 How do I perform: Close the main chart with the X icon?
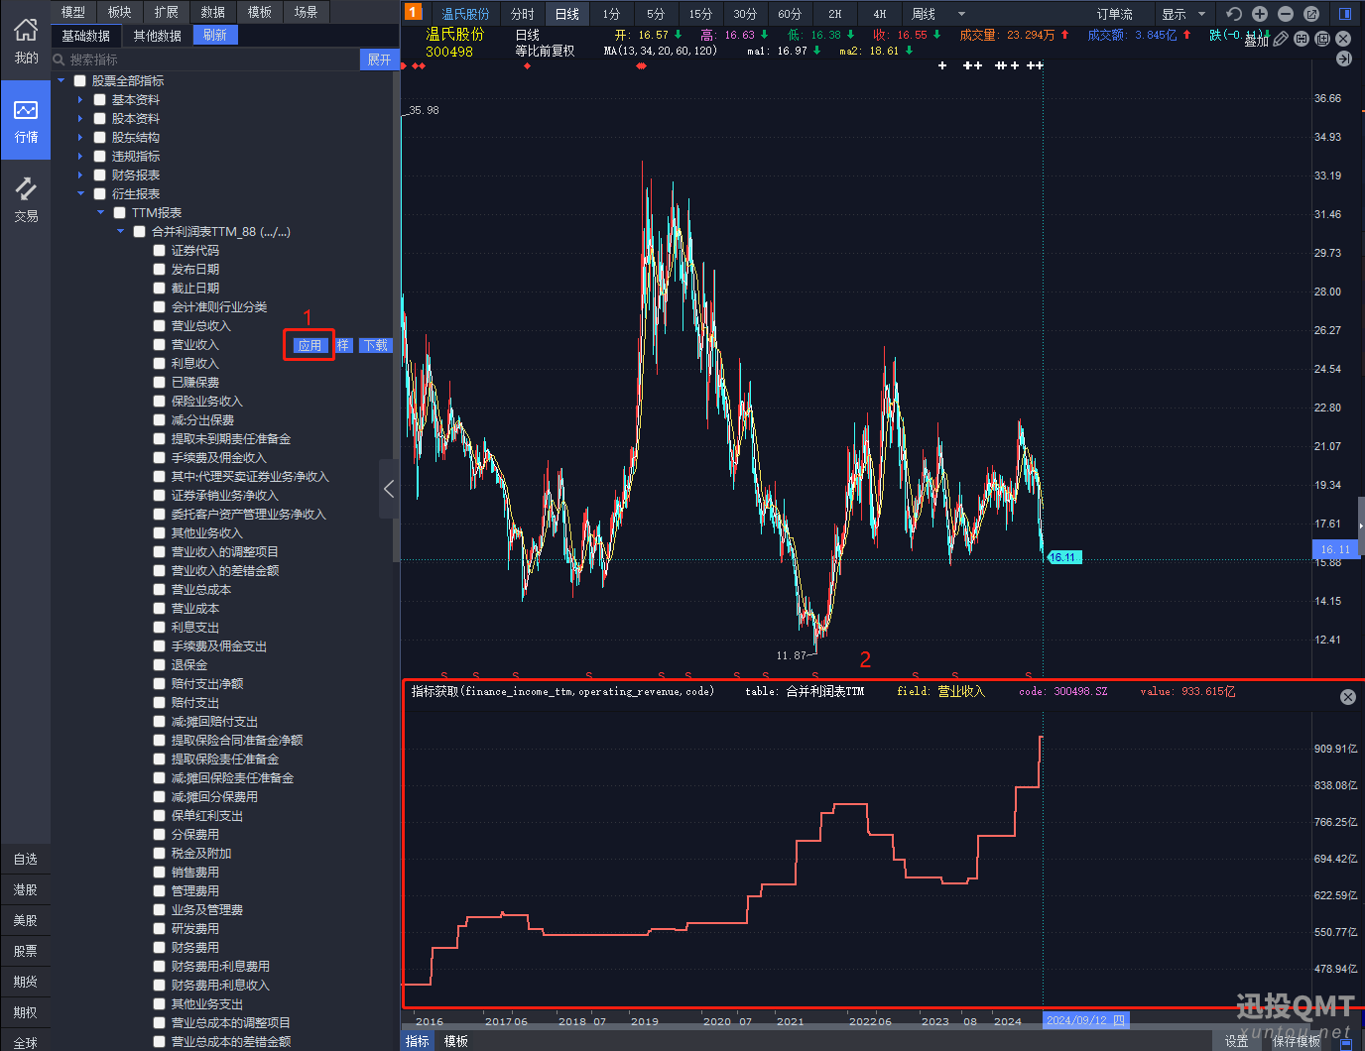(x=1343, y=39)
